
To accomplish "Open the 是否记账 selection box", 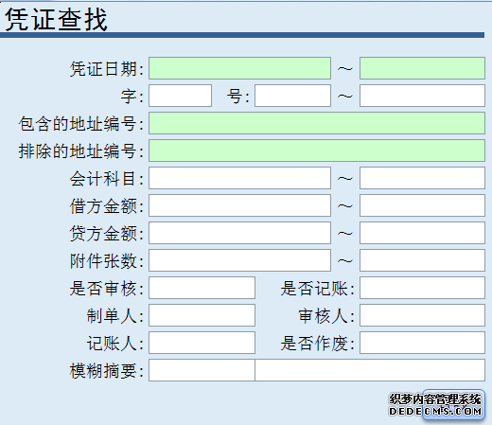I will point(422,288).
